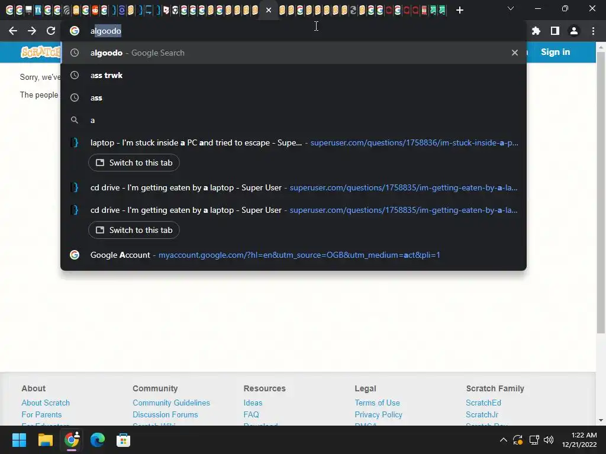Click the Scratch logo
This screenshot has height=454, width=606.
[x=41, y=52]
